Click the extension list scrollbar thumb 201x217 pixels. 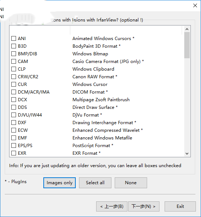187,45
